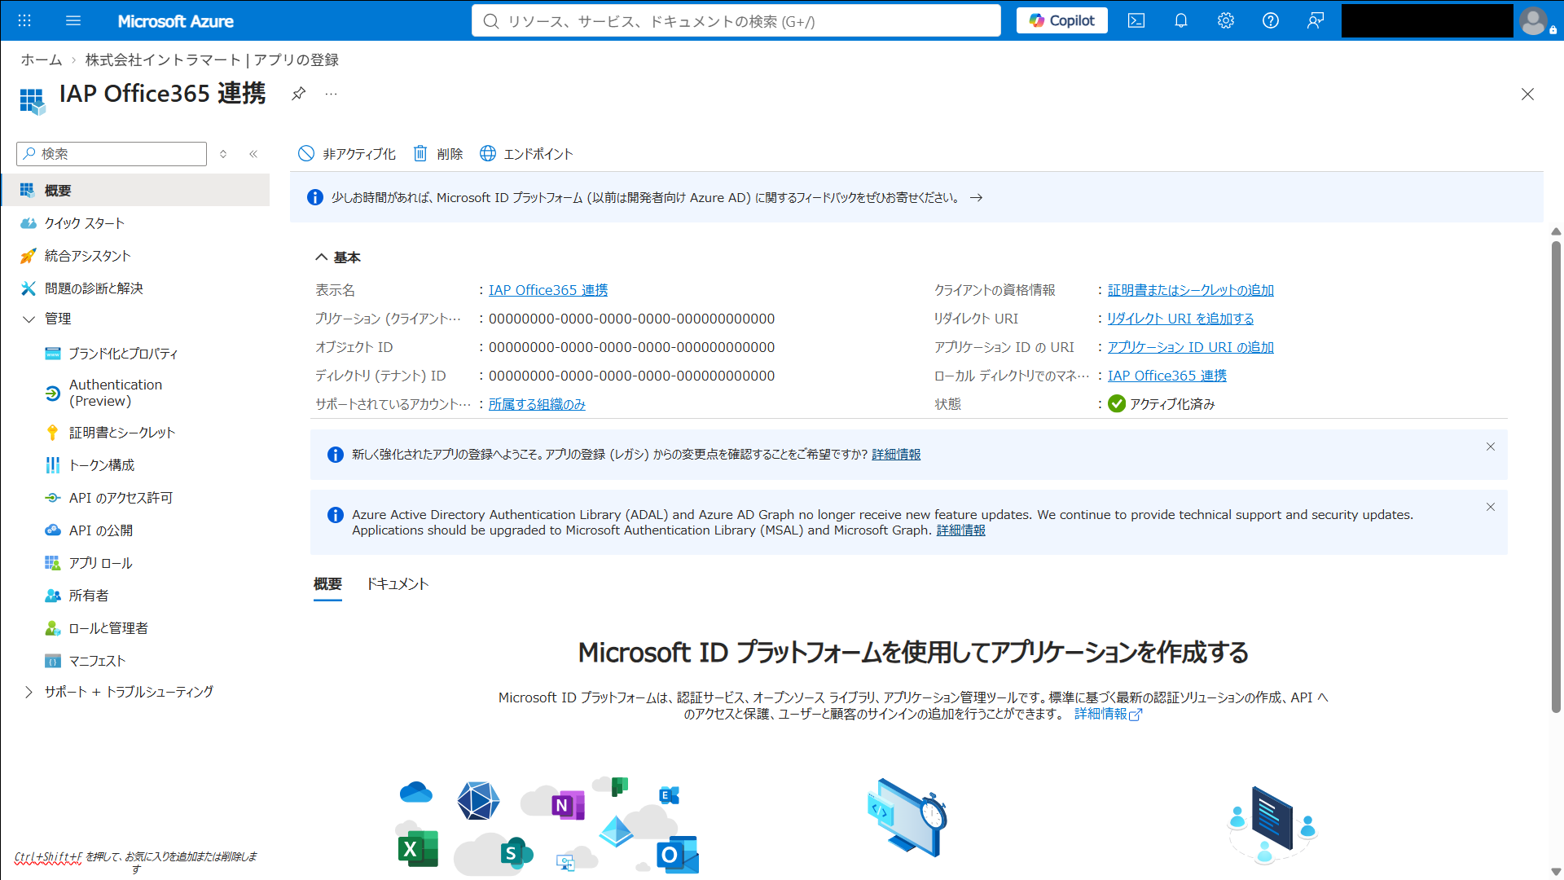Click the Office apps illustration
1564x880 pixels.
click(548, 825)
